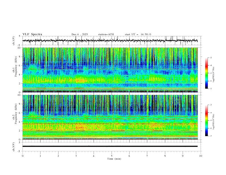Click the ch.3 voltage waveform black band
Screen dimensions: 226x175
(x=110, y=146)
